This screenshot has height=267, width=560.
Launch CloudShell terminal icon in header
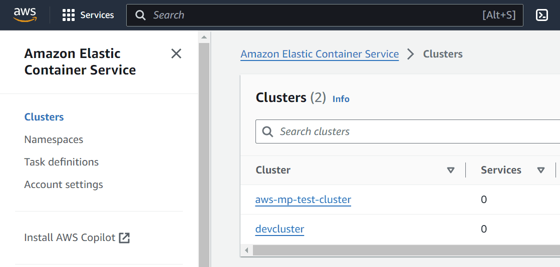pos(541,15)
